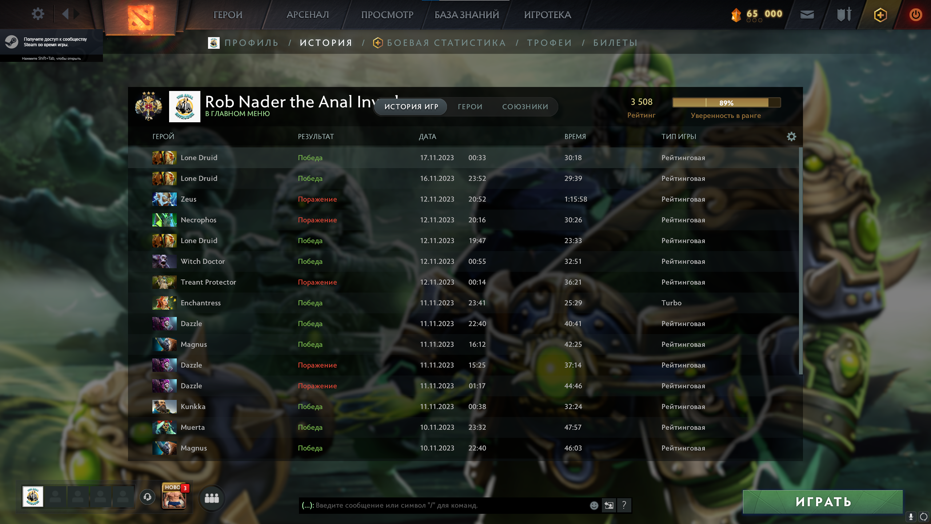
Task: Toggle voice chat headset icon
Action: pos(147,497)
